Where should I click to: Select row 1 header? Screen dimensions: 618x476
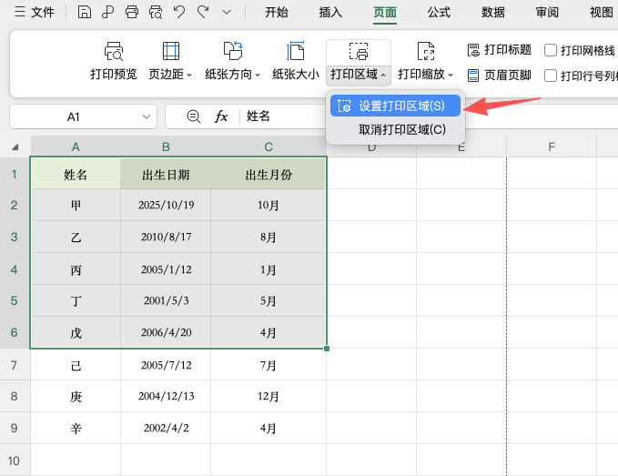point(15,174)
